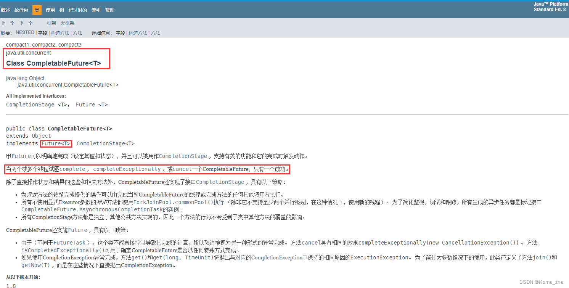Viewport: 569px width, 288px height.
Task: Open the CompletableFuture.AsynchronousCompletionTask link
Action: pyautogui.click(x=92, y=209)
